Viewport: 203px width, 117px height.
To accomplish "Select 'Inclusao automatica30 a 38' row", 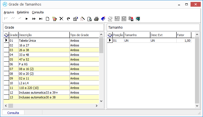I will (51, 97).
